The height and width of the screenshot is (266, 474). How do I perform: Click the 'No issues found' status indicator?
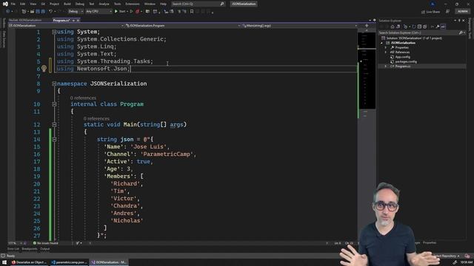pos(46,243)
